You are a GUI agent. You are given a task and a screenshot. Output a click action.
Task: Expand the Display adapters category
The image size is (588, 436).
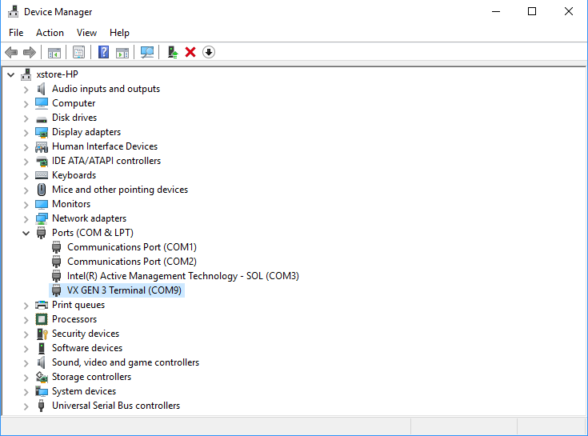pyautogui.click(x=26, y=132)
